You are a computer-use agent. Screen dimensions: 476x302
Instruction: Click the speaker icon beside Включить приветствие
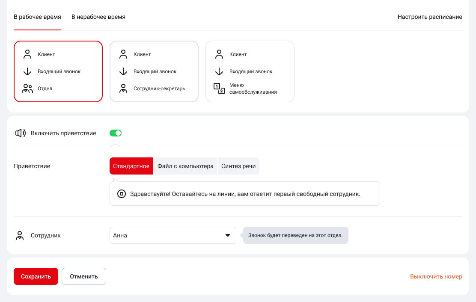pos(21,133)
